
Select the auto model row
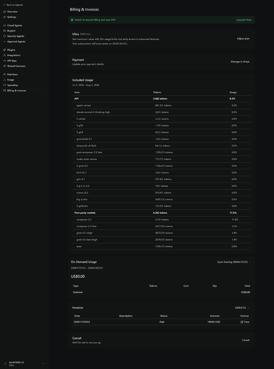click(x=161, y=246)
